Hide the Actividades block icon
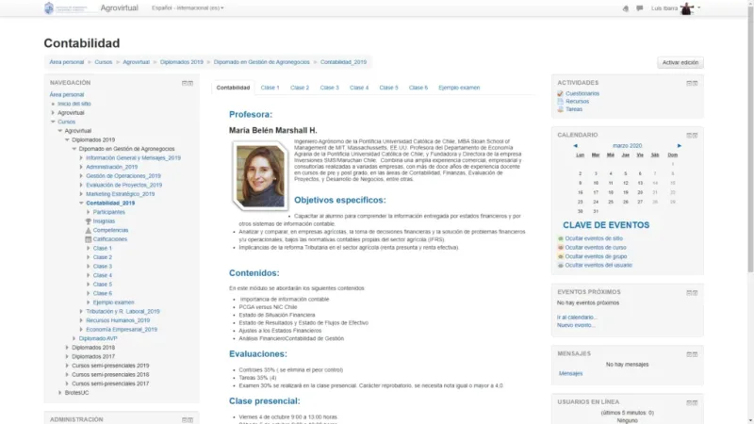Screen dimensions: 754x424 coord(689,83)
